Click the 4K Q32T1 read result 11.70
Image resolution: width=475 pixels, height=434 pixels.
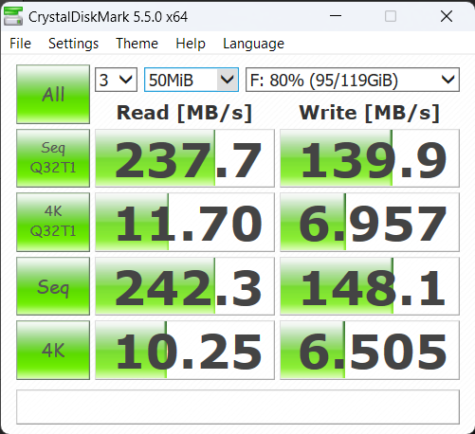(185, 222)
